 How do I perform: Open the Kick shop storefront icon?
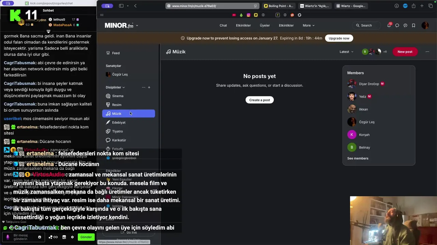tap(64, 237)
